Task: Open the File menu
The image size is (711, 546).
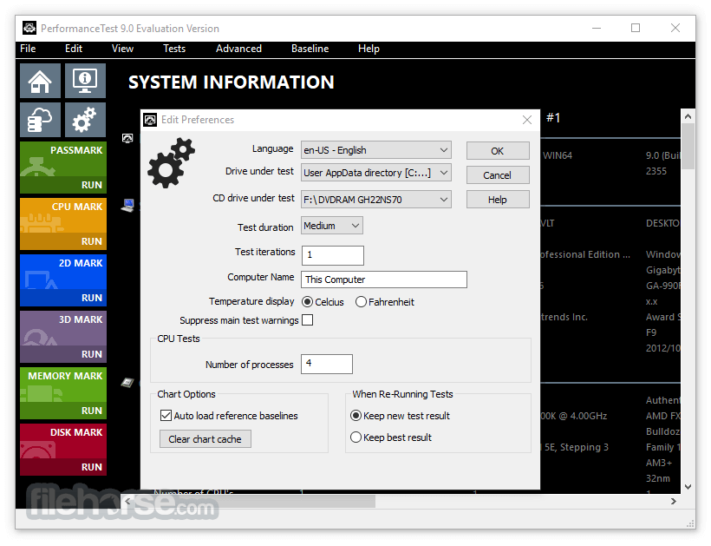Action: click(28, 49)
